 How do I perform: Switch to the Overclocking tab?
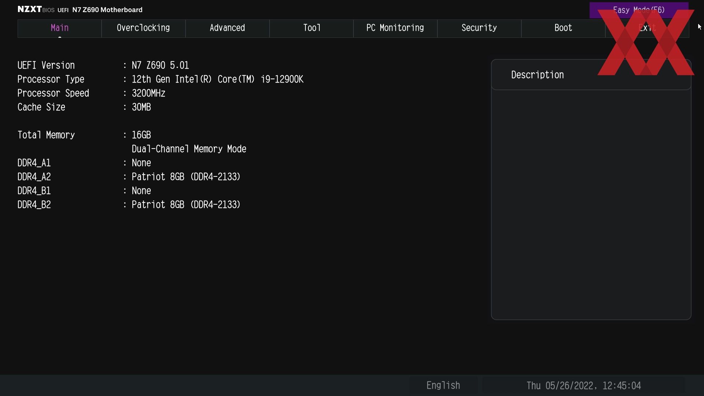click(143, 28)
